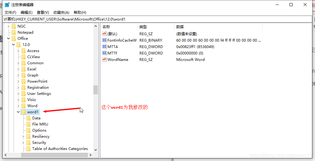
Task: Click the tree scroll left arrow
Action: [6, 155]
